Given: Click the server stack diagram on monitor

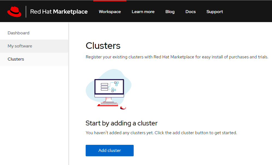Looking at the screenshot, I should (x=104, y=87).
